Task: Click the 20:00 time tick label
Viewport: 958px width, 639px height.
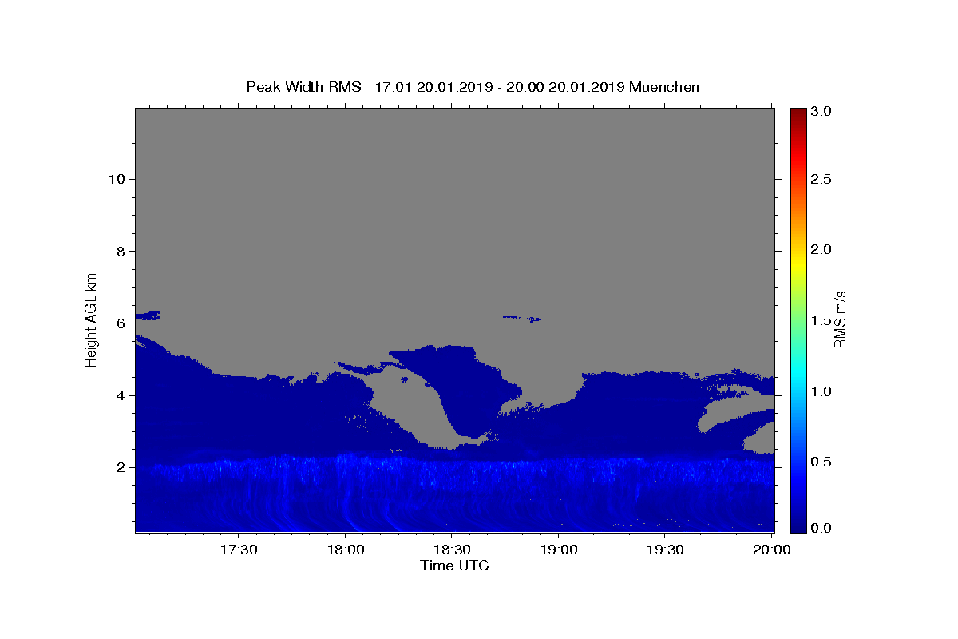Action: pyautogui.click(x=772, y=550)
